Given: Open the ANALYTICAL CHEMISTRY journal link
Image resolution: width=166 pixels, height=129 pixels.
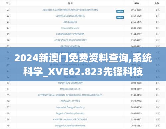Looking at the screenshot, I should 70,83.
